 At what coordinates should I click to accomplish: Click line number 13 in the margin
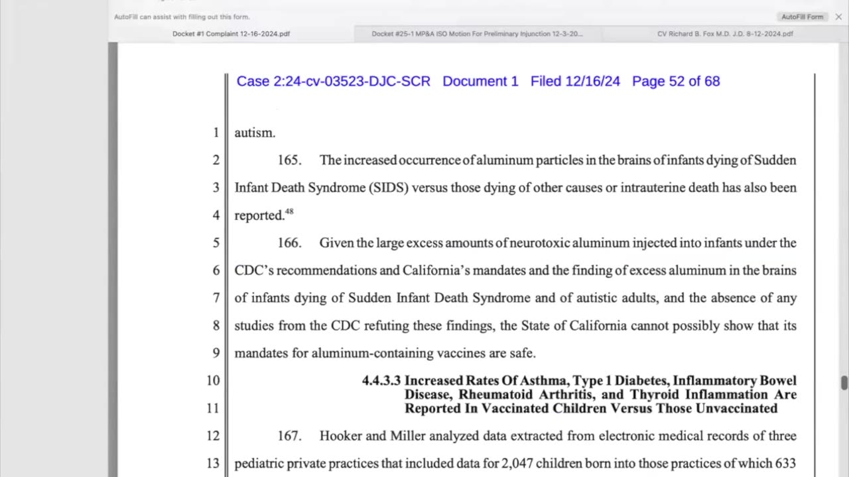[213, 464]
